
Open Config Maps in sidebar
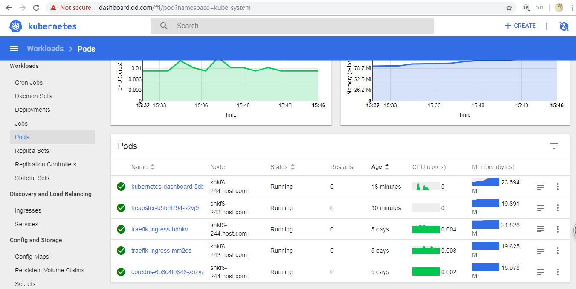pyautogui.click(x=32, y=257)
